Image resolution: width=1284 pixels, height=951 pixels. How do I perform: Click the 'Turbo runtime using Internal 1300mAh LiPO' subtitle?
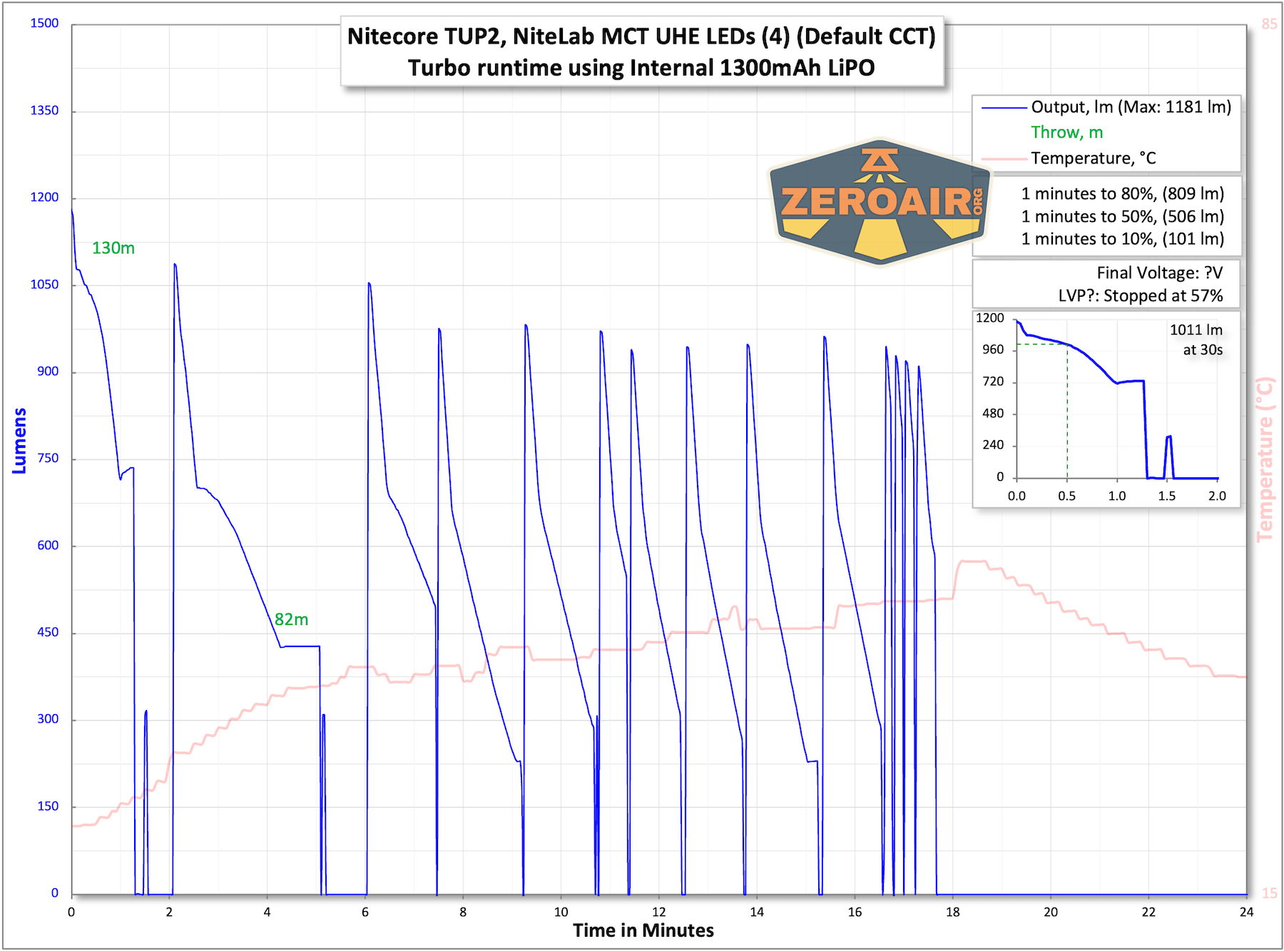coord(641,68)
